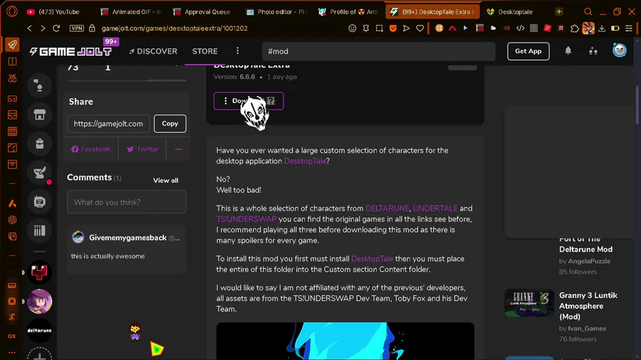Open the Game Jolt backpack icon

point(40,144)
